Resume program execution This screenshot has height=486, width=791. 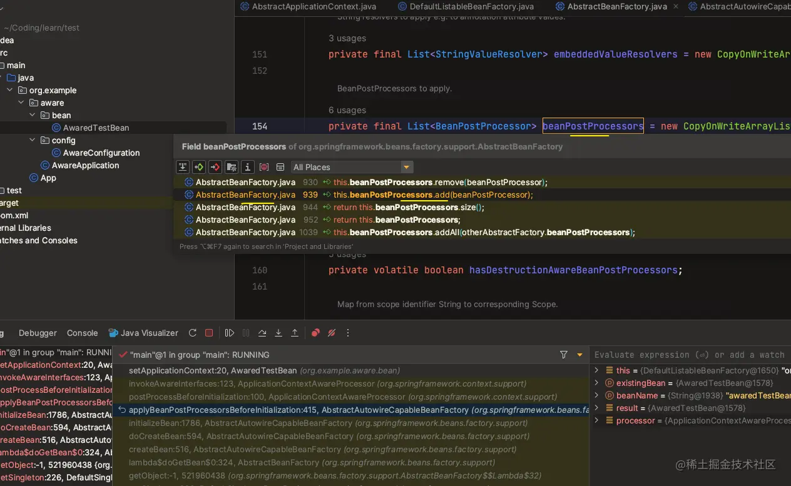(x=230, y=333)
